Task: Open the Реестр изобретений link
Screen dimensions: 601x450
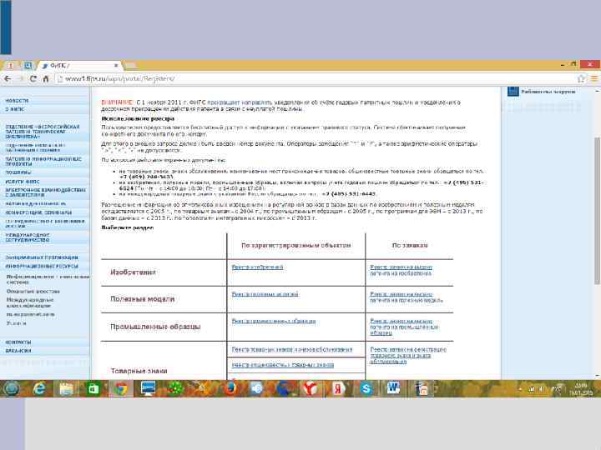Action: 257,267
